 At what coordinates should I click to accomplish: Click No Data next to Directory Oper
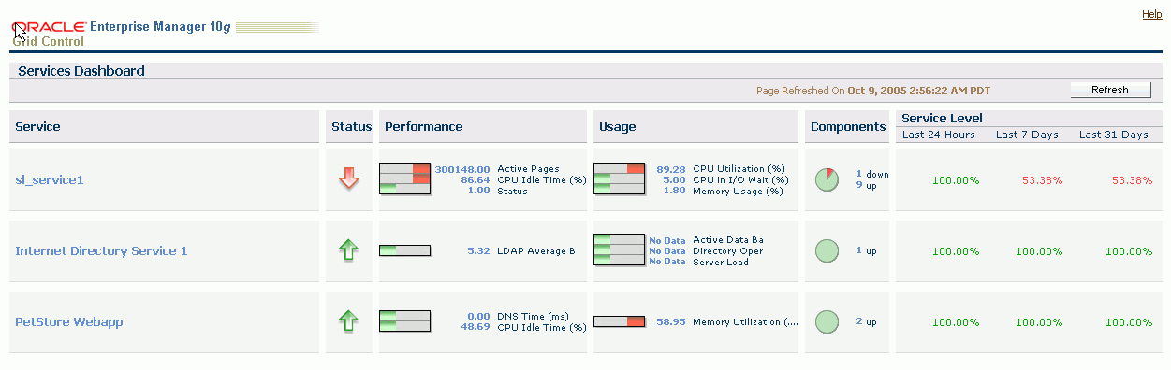(667, 250)
